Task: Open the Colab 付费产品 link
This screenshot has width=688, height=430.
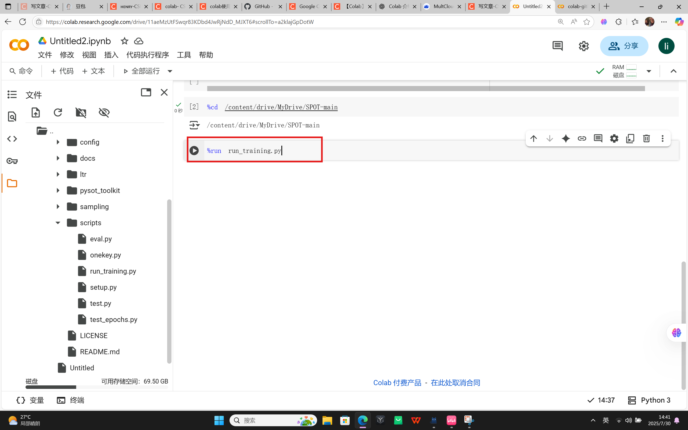Action: point(397,383)
